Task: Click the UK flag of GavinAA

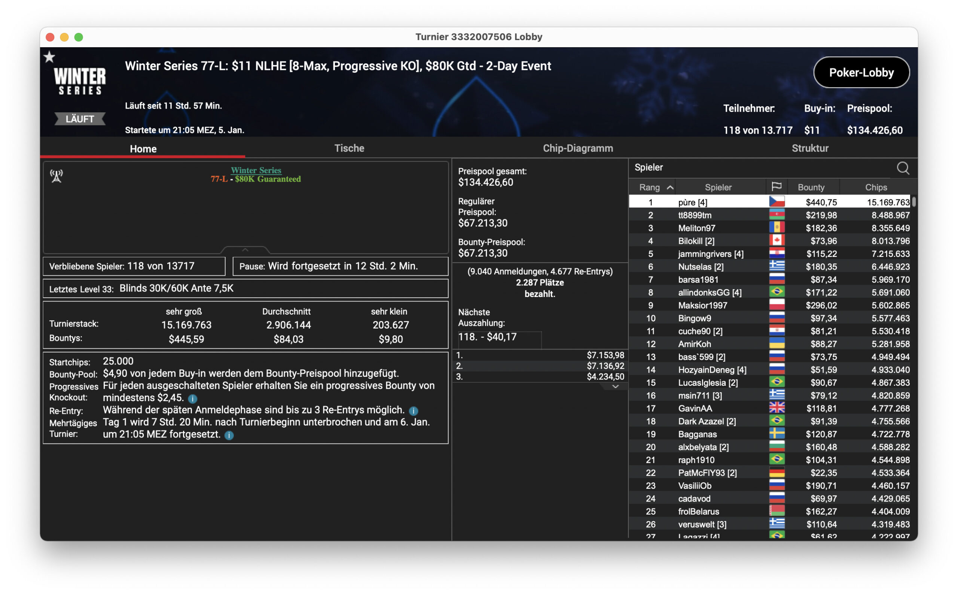Action: coord(777,408)
